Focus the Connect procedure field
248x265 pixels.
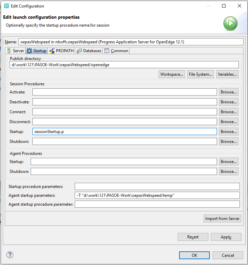pos(125,112)
